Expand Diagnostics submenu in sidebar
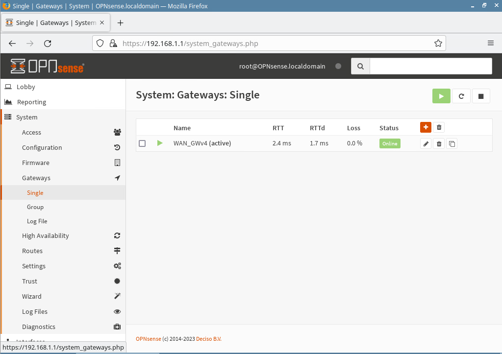Viewport: 502px width, 354px height. pyautogui.click(x=39, y=327)
